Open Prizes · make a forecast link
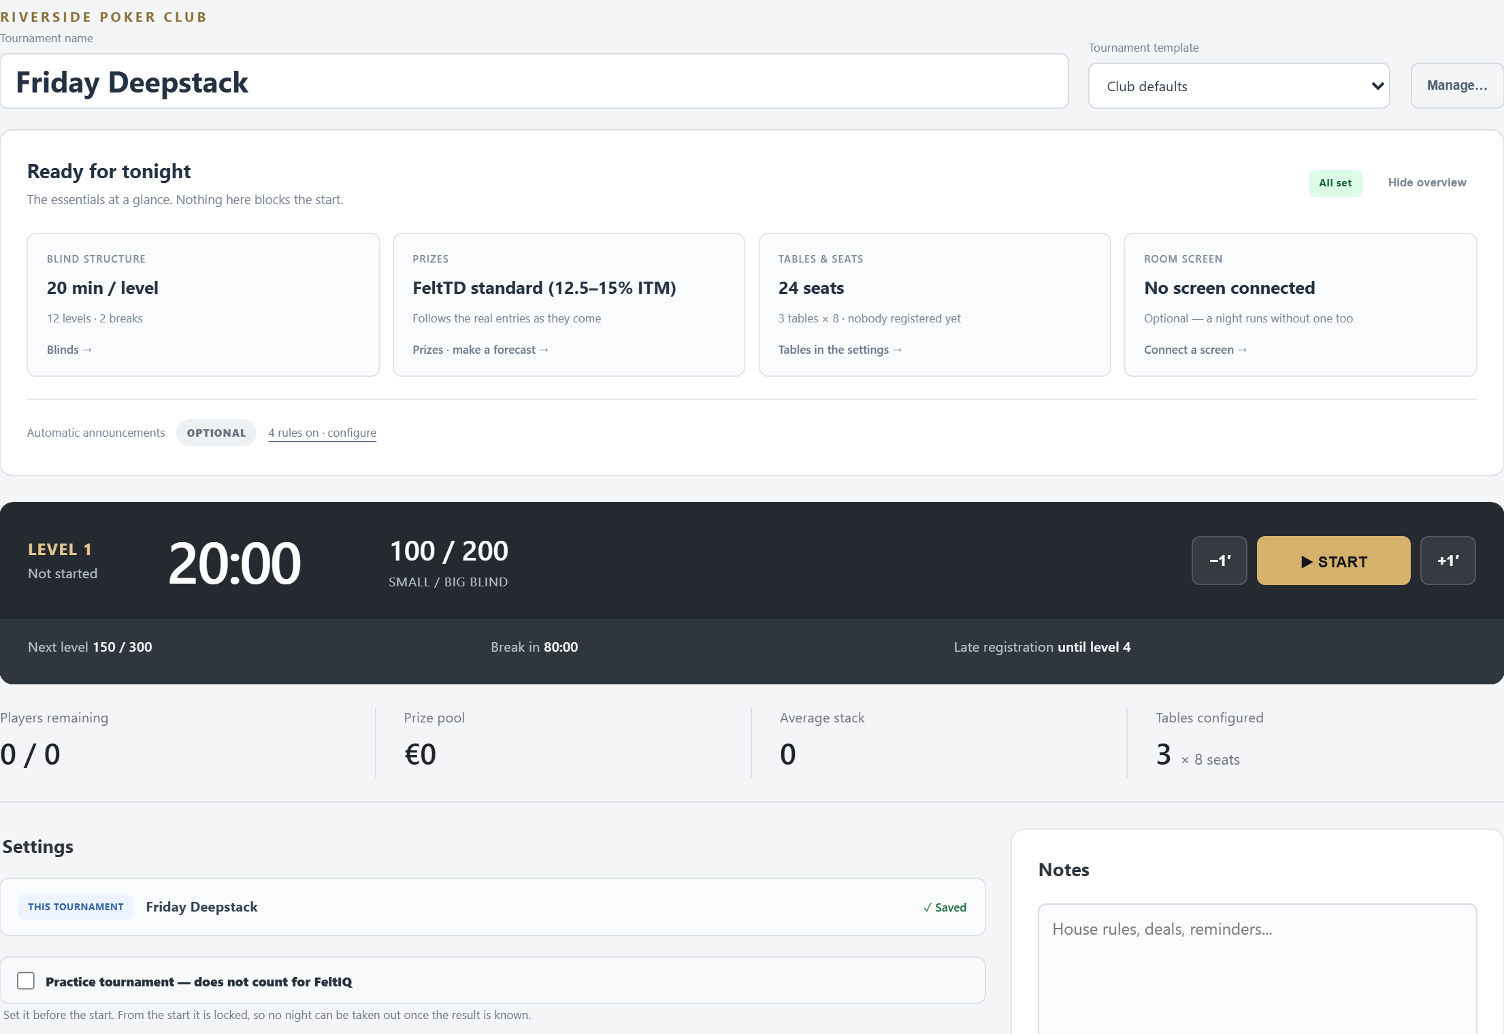Screen dimensions: 1504x1034 [x=480, y=350]
